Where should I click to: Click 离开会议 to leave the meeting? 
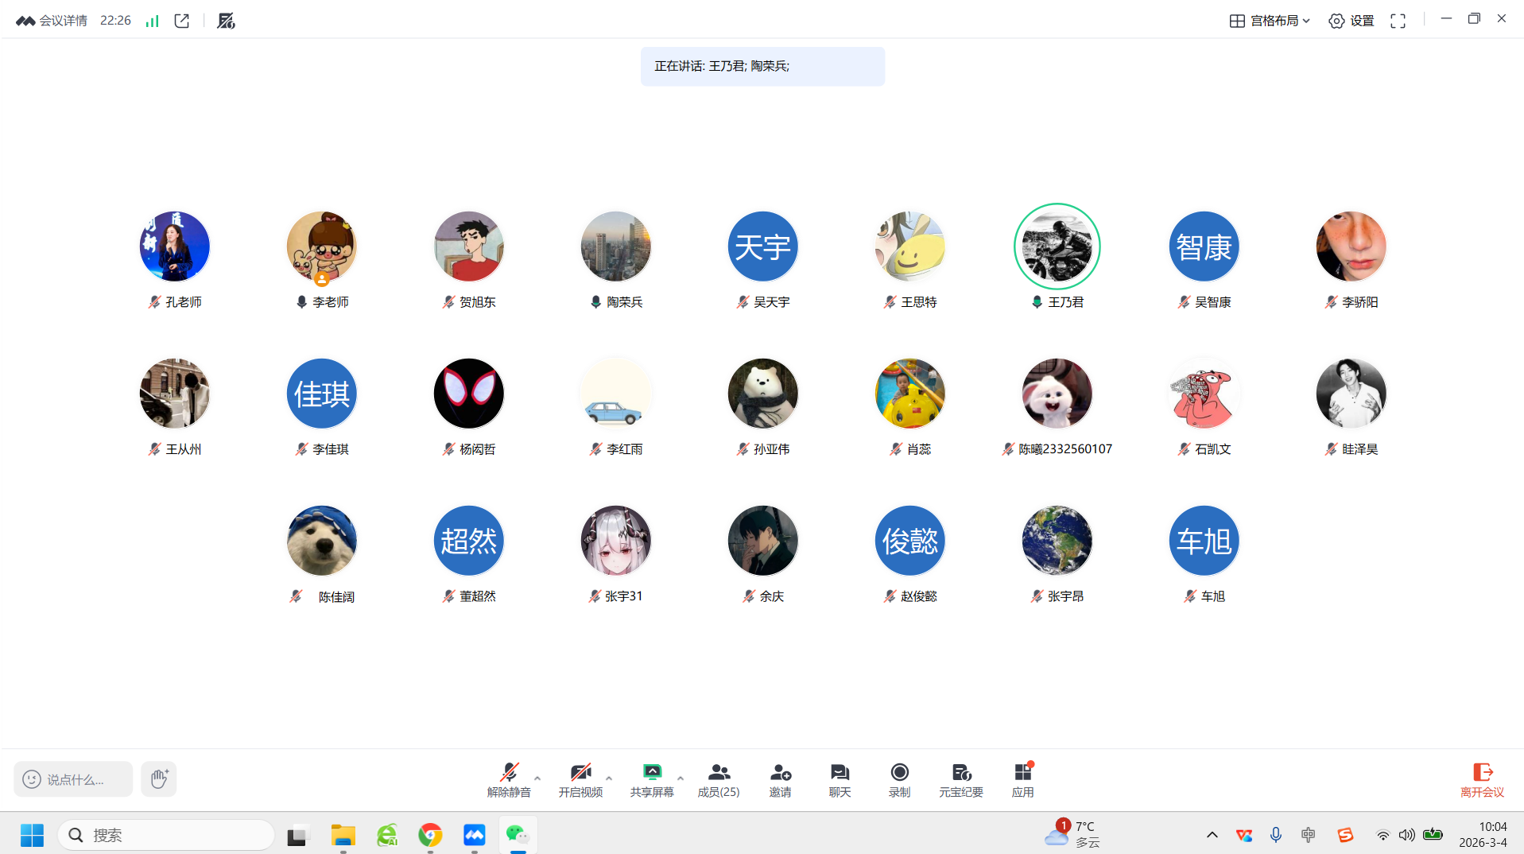pyautogui.click(x=1481, y=779)
